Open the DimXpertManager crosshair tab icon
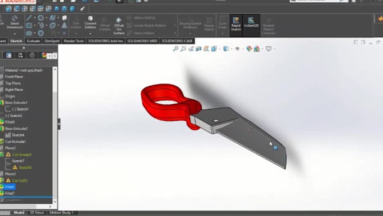Viewport: 383px width, 216px height. 32,55
